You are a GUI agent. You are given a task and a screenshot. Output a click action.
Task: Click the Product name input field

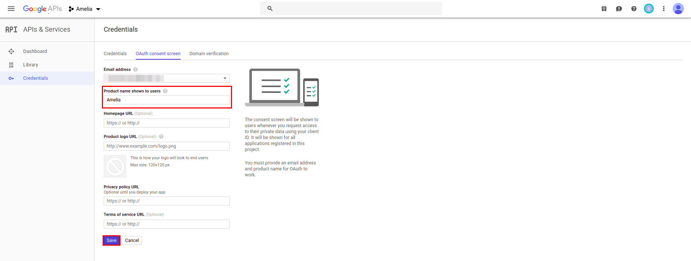[x=167, y=100]
